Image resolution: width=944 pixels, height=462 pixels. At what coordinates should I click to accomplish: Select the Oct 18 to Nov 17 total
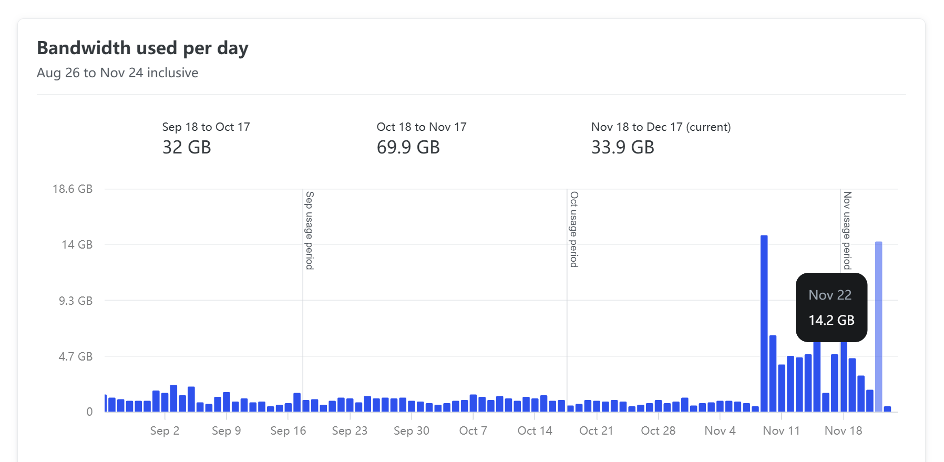click(408, 147)
